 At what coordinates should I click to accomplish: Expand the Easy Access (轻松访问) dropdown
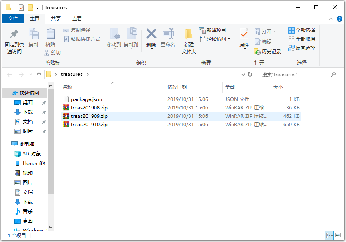coord(229,39)
